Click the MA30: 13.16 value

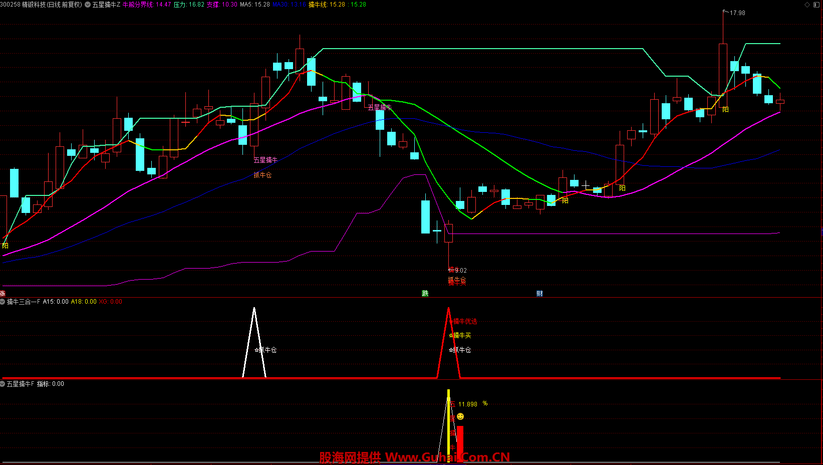pyautogui.click(x=289, y=5)
